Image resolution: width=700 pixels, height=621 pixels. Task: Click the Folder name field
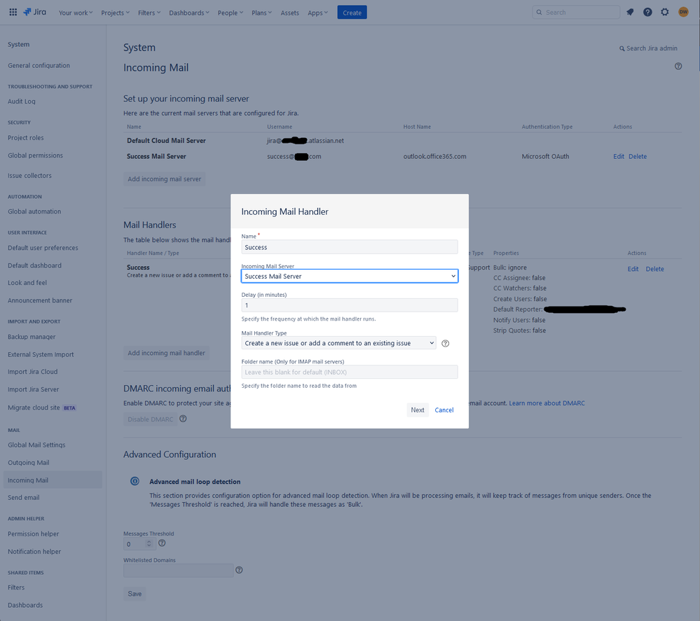click(x=350, y=372)
